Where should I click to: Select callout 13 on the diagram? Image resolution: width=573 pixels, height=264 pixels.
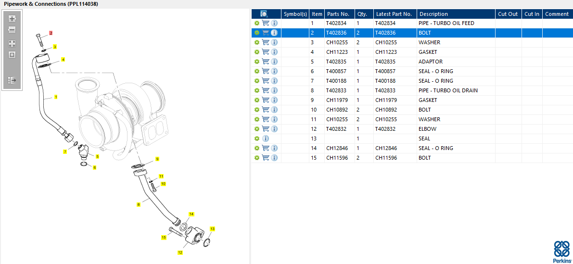click(x=212, y=229)
